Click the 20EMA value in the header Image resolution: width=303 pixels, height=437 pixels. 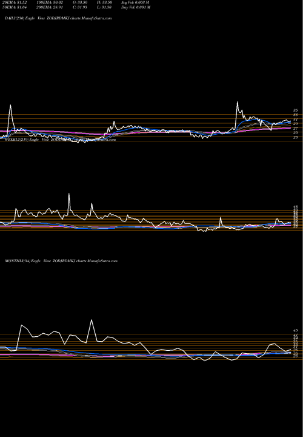[15, 2]
